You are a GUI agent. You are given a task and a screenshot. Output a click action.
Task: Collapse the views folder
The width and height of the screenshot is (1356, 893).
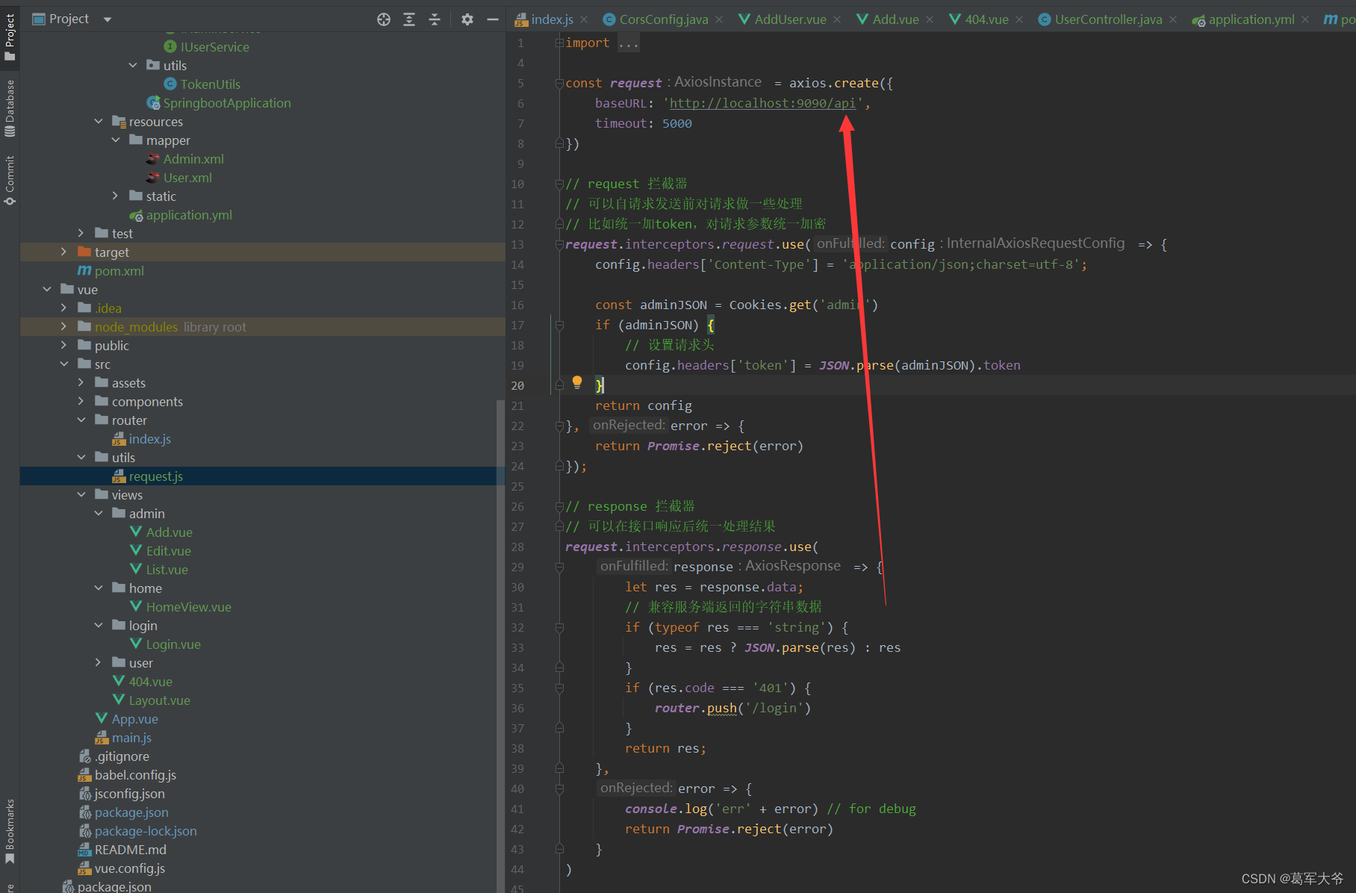click(x=81, y=494)
